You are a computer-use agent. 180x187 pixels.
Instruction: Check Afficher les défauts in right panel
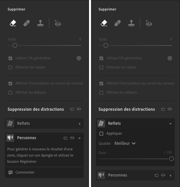tap(101, 93)
